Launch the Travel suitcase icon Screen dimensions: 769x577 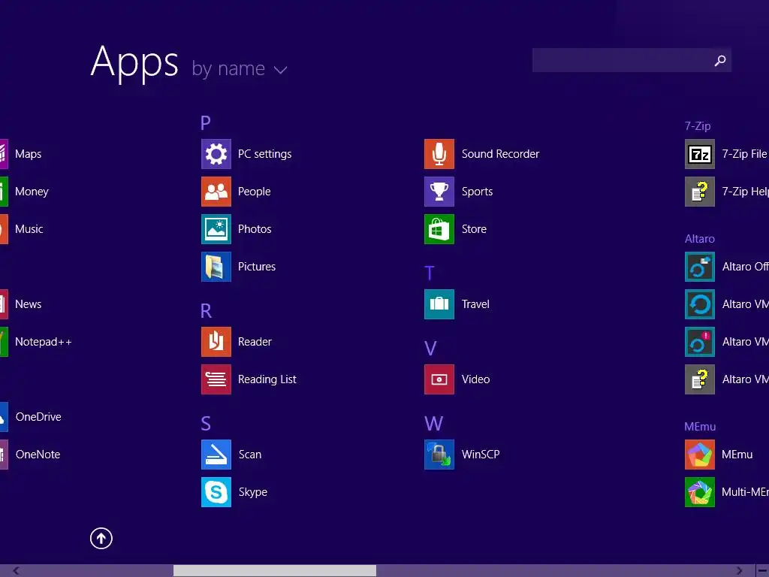point(439,304)
